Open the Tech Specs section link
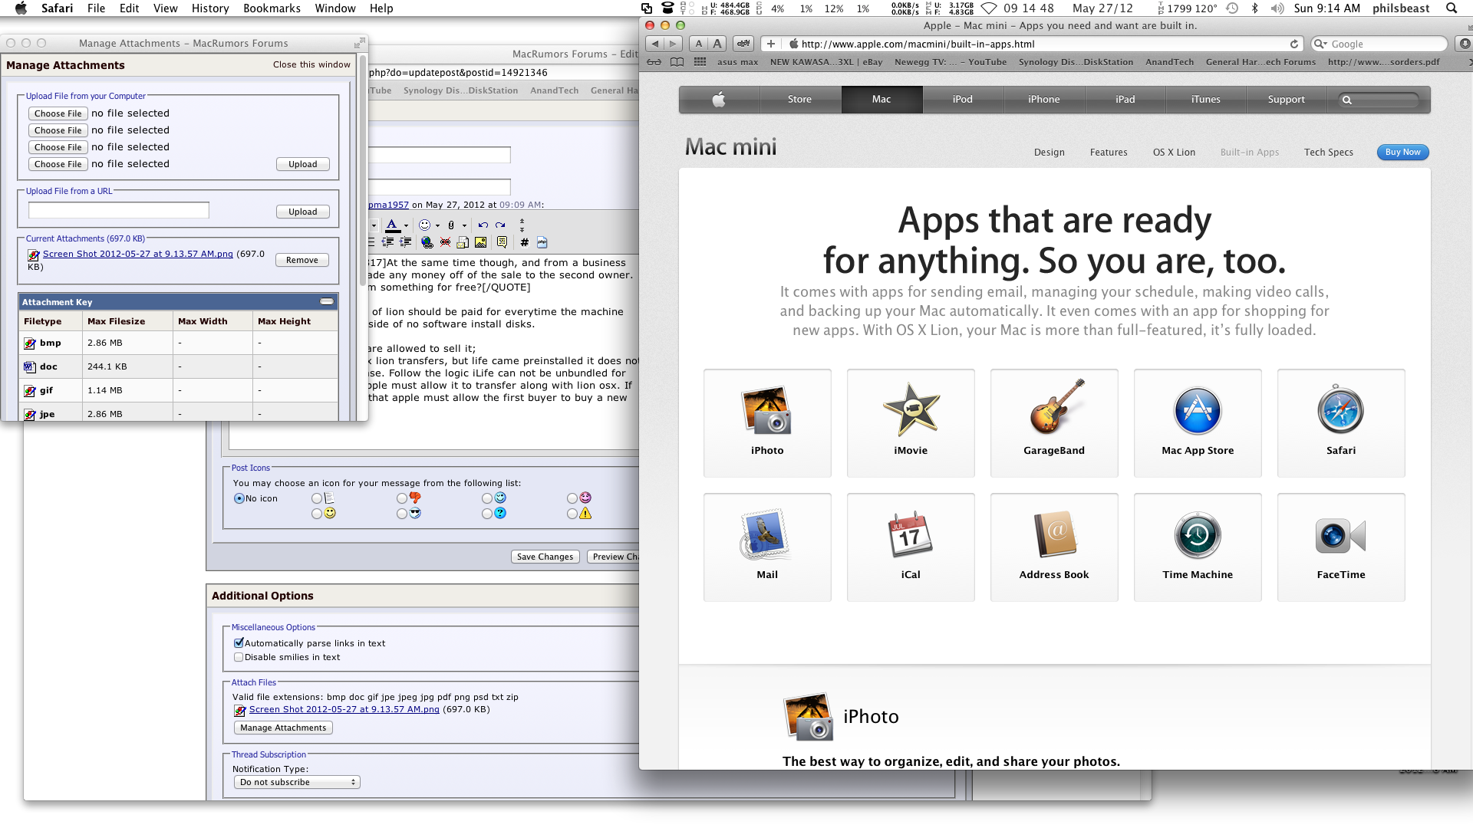 (x=1328, y=152)
